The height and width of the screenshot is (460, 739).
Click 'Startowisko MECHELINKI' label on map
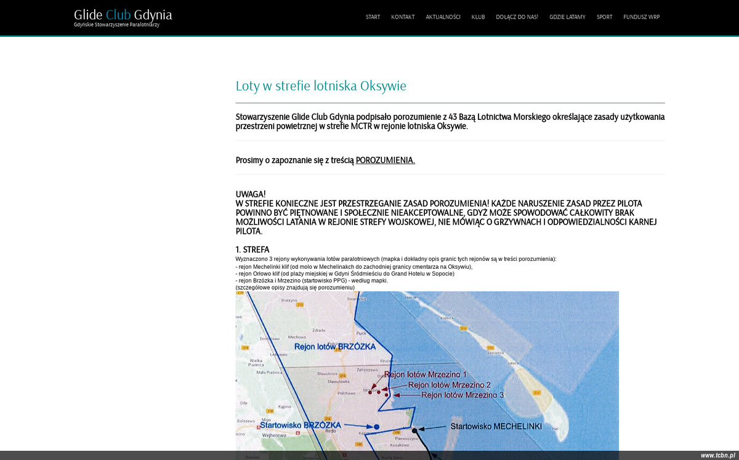click(x=496, y=426)
